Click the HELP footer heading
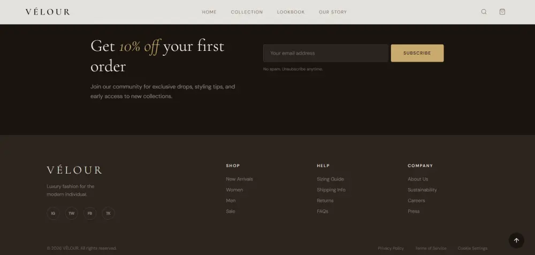The height and width of the screenshot is (255, 535). (x=323, y=166)
